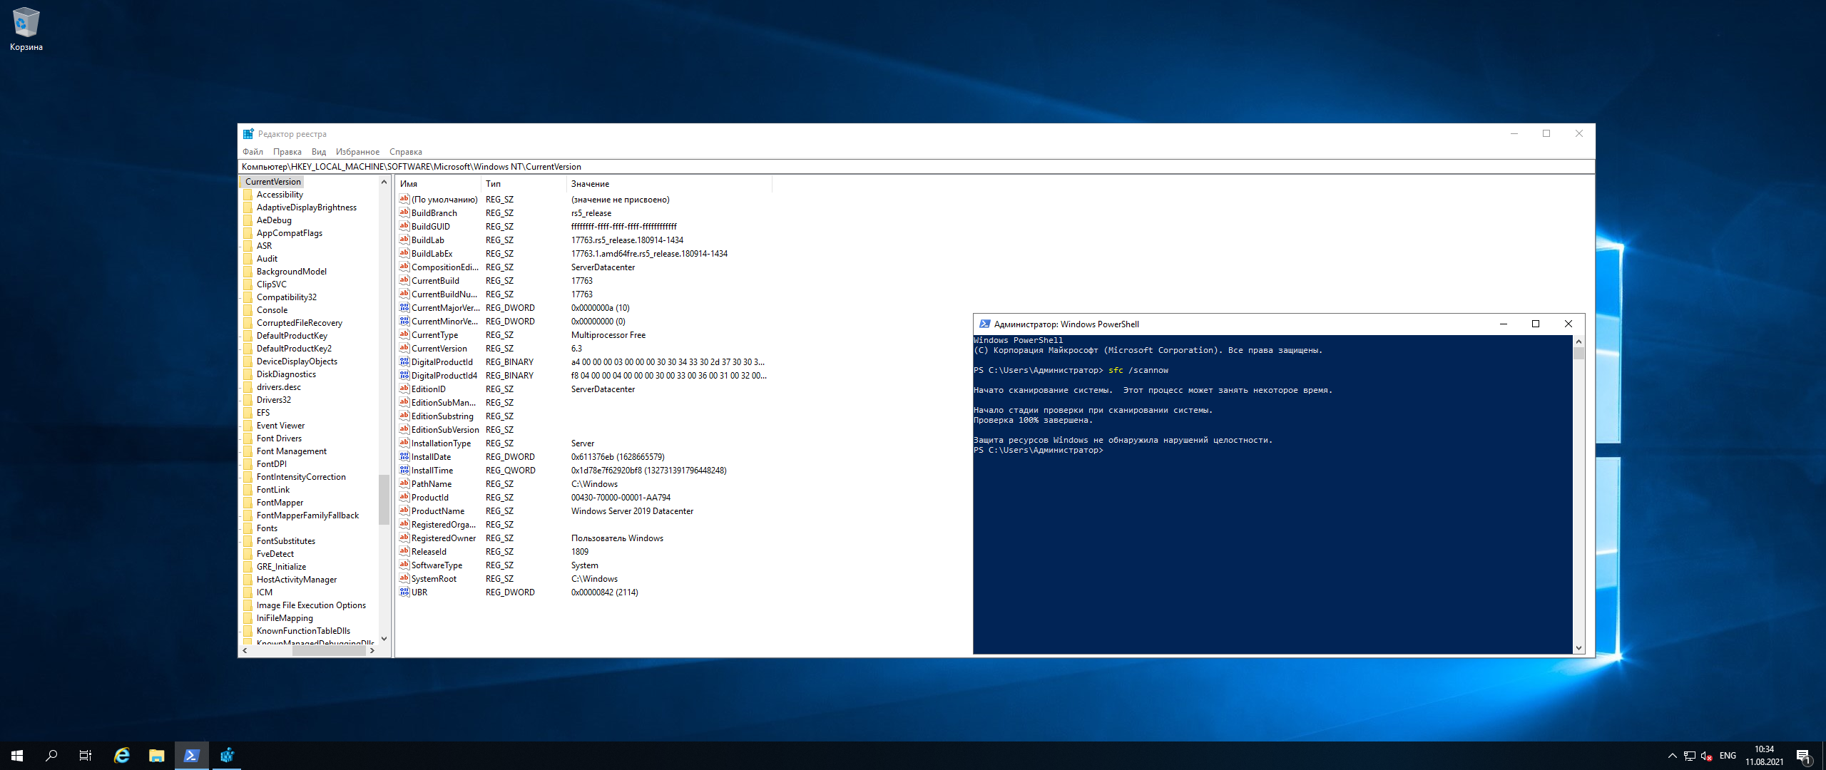The width and height of the screenshot is (1826, 770).
Task: Select the DigitalProductId binary icon
Action: click(x=404, y=361)
